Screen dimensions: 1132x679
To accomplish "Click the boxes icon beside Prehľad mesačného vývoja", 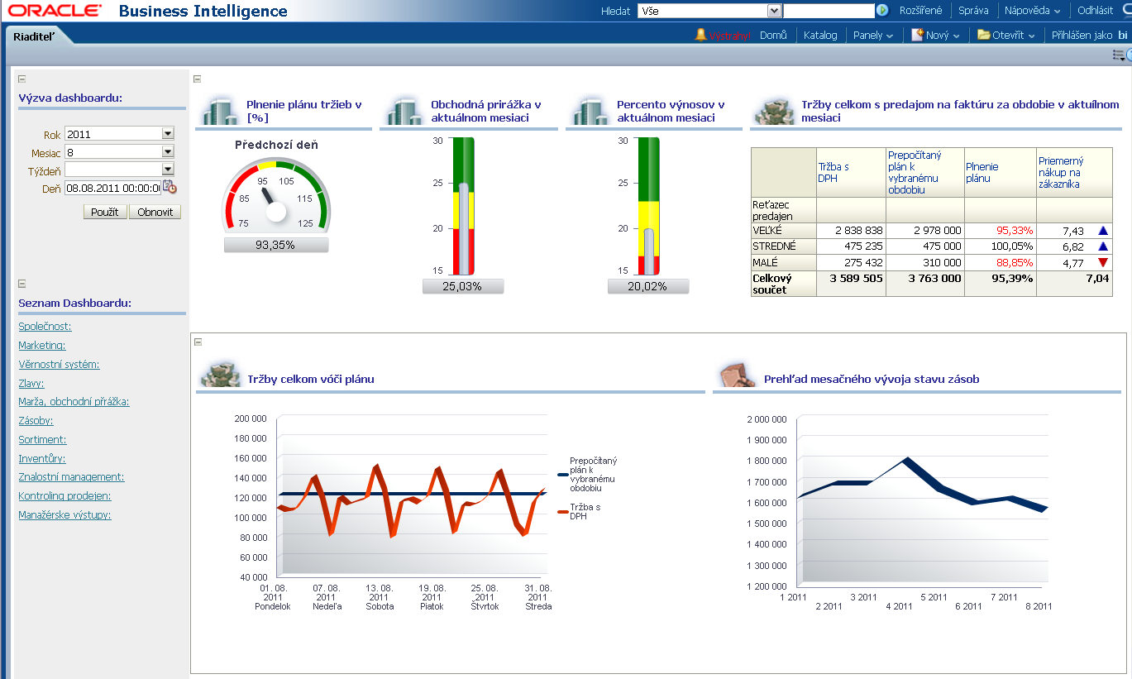I will (x=737, y=375).
